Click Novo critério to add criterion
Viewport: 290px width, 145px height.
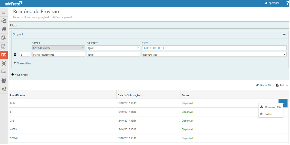tap(22, 63)
